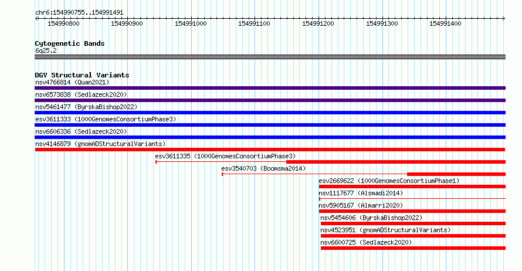This screenshot has height=271, width=522.
Task: Click the nsv4523951 red variant bar
Action: (413, 236)
